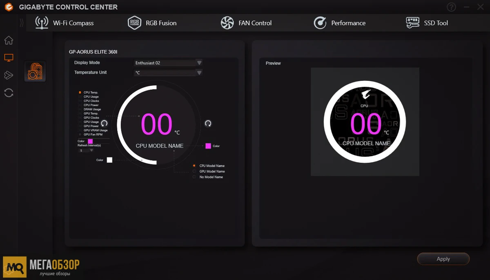This screenshot has width=490, height=280.
Task: Select the AORUS liquid cooler device thumbnail
Action: click(35, 71)
